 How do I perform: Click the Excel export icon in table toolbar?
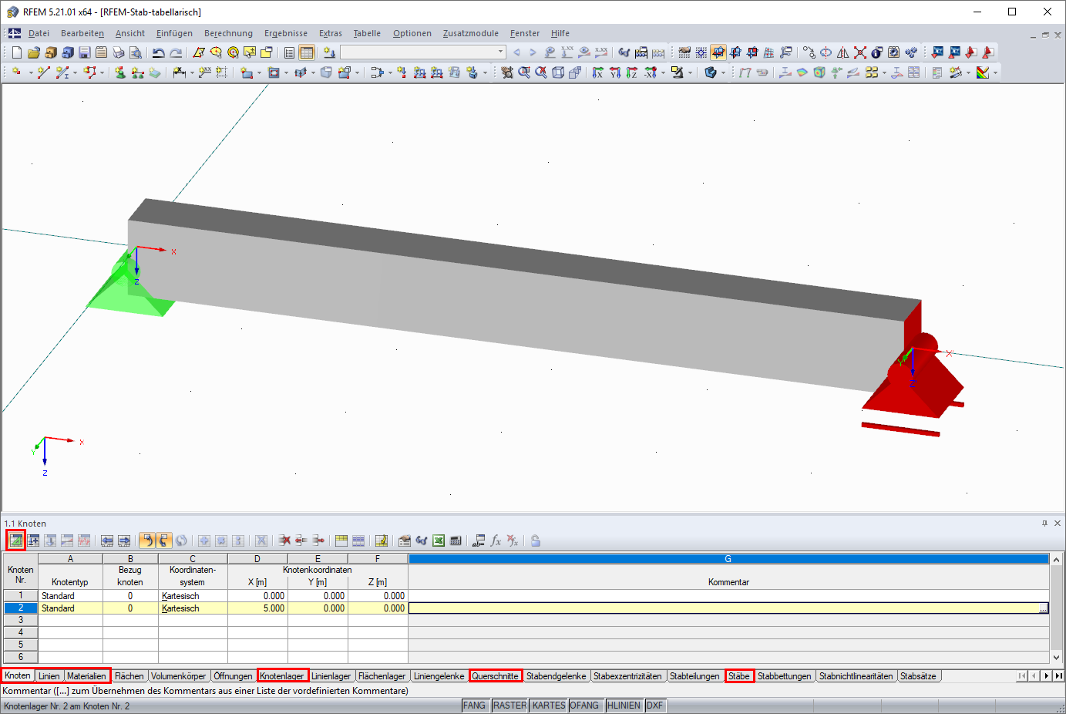(x=439, y=541)
